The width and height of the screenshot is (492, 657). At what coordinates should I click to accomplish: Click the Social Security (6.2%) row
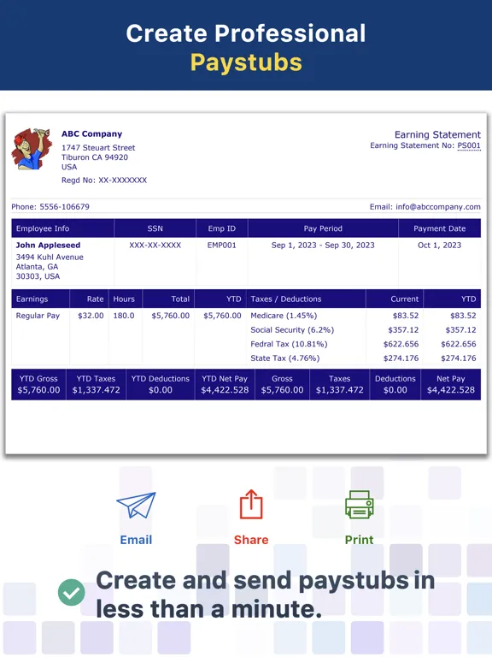292,329
